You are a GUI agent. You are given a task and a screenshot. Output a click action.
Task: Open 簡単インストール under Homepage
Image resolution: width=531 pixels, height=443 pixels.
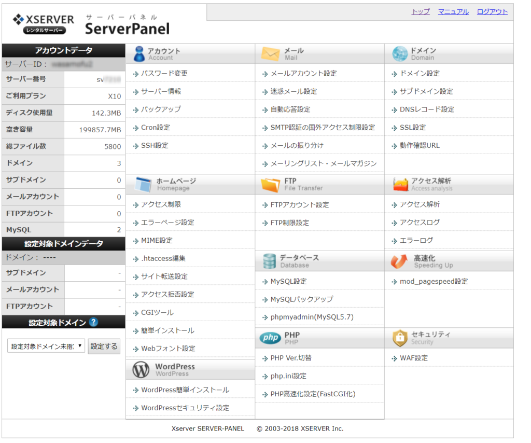(167, 330)
